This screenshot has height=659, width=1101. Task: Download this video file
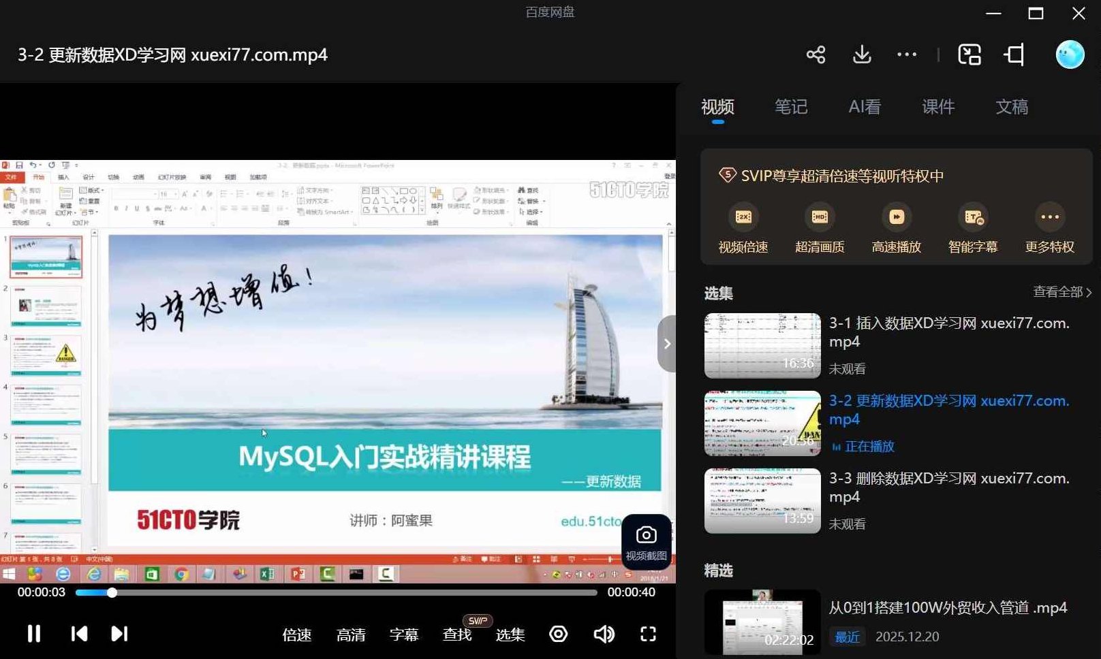coord(862,54)
